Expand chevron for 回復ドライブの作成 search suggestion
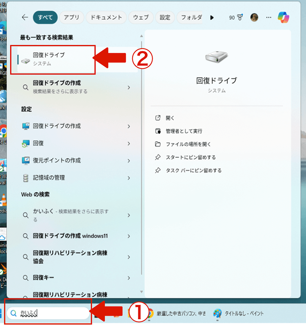 pyautogui.click(x=129, y=88)
